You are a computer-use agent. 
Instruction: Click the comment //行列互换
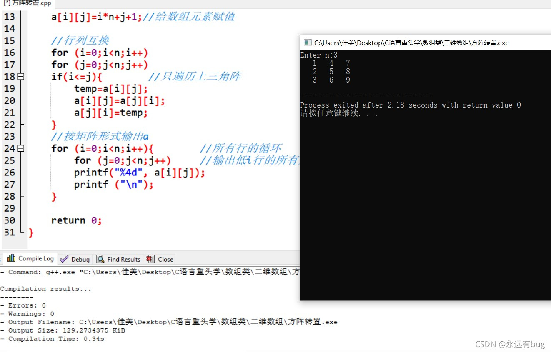[x=80, y=40]
